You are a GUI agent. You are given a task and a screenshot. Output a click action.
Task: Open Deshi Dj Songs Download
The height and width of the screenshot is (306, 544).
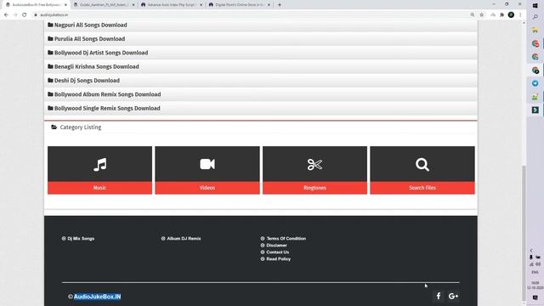(x=87, y=81)
